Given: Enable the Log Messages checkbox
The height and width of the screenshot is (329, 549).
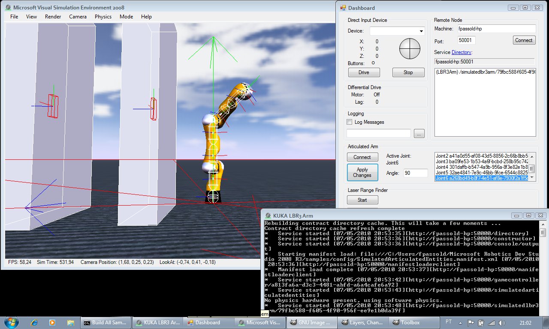Looking at the screenshot, I should [x=350, y=122].
